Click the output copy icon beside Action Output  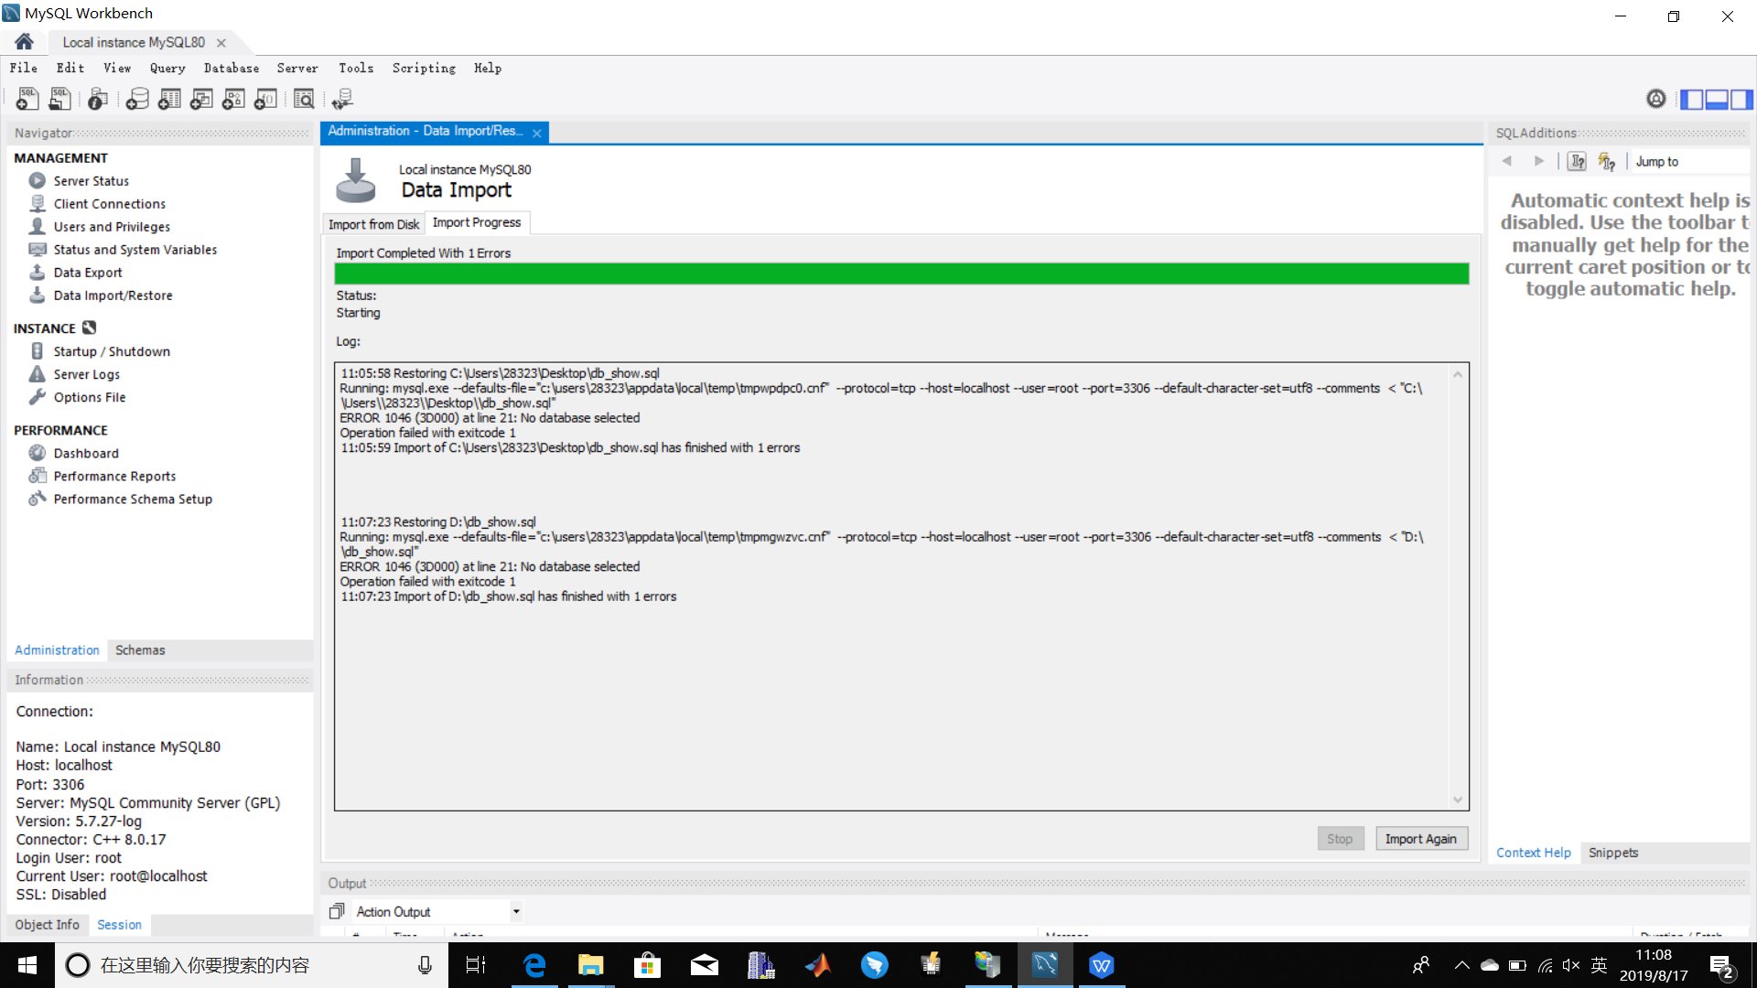(337, 911)
